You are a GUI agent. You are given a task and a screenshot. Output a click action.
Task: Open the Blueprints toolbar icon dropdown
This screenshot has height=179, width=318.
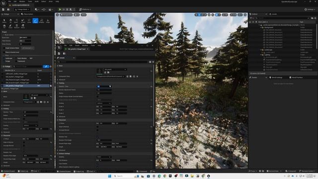44,9
